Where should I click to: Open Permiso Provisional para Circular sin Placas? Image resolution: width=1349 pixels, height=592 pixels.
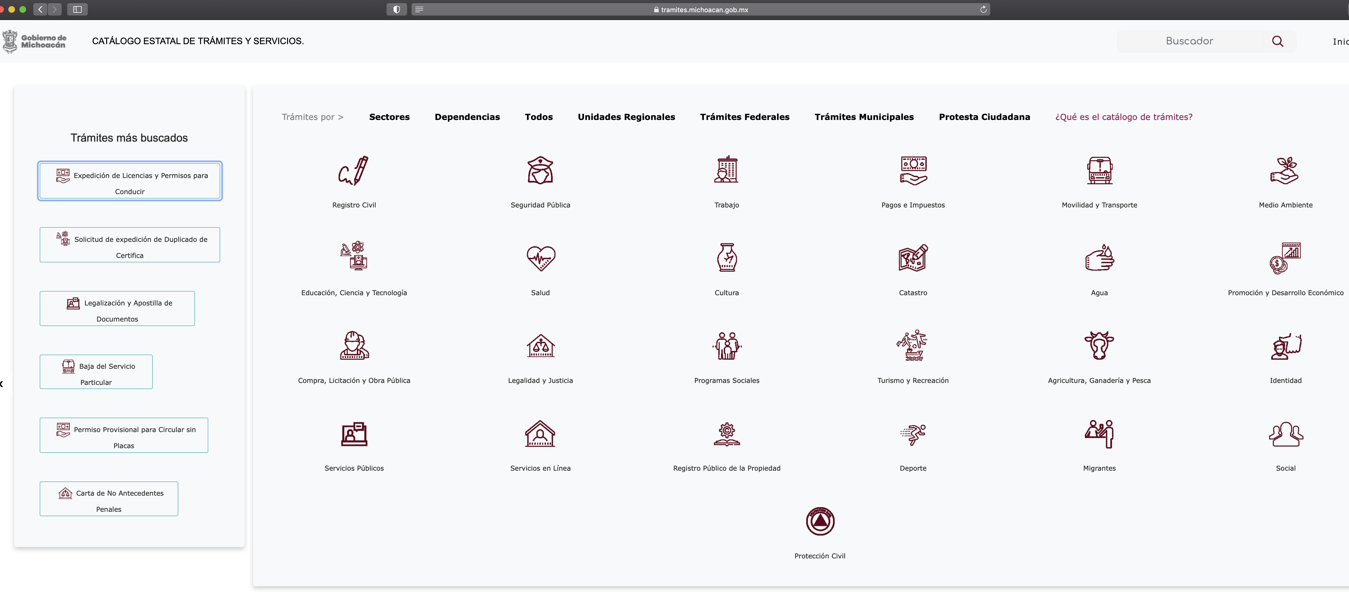coord(124,435)
